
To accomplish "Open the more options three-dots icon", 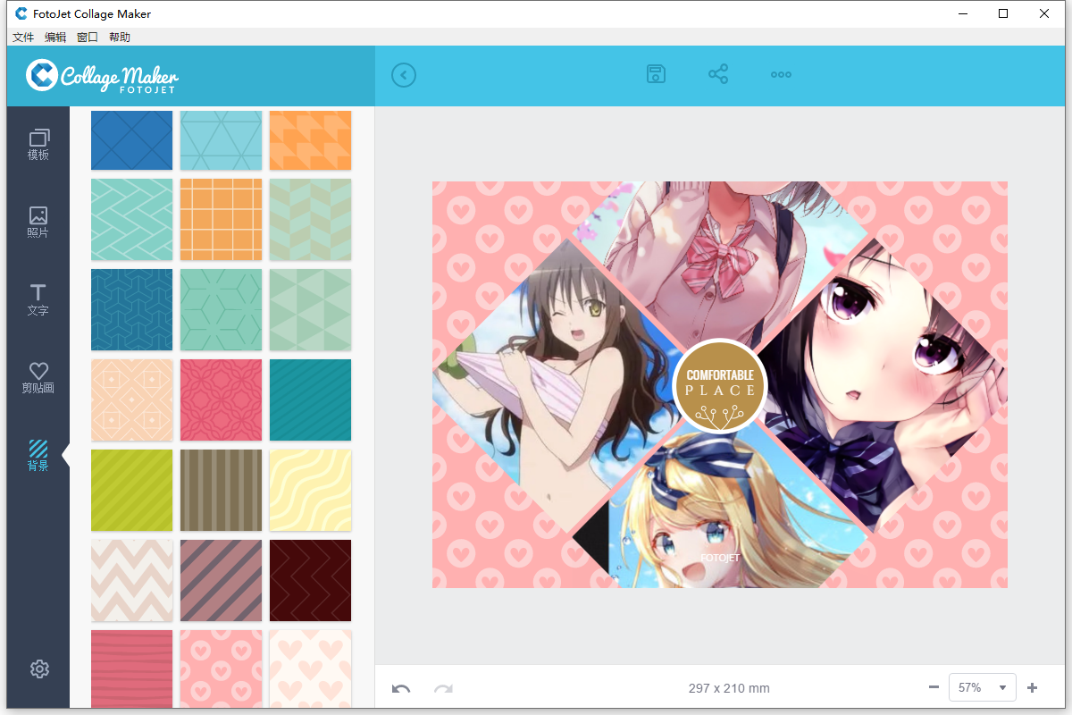I will tap(781, 75).
